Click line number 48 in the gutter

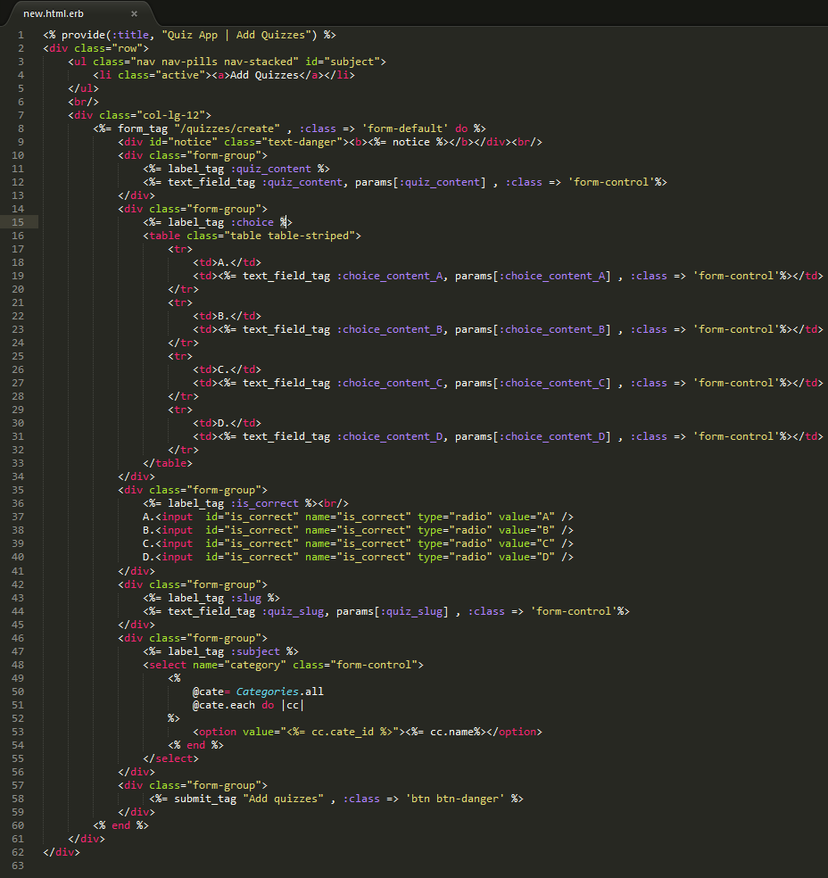18,665
